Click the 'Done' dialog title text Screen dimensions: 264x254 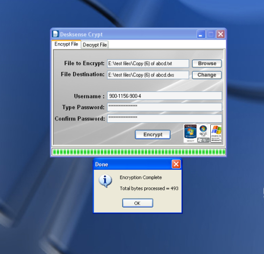click(102, 164)
